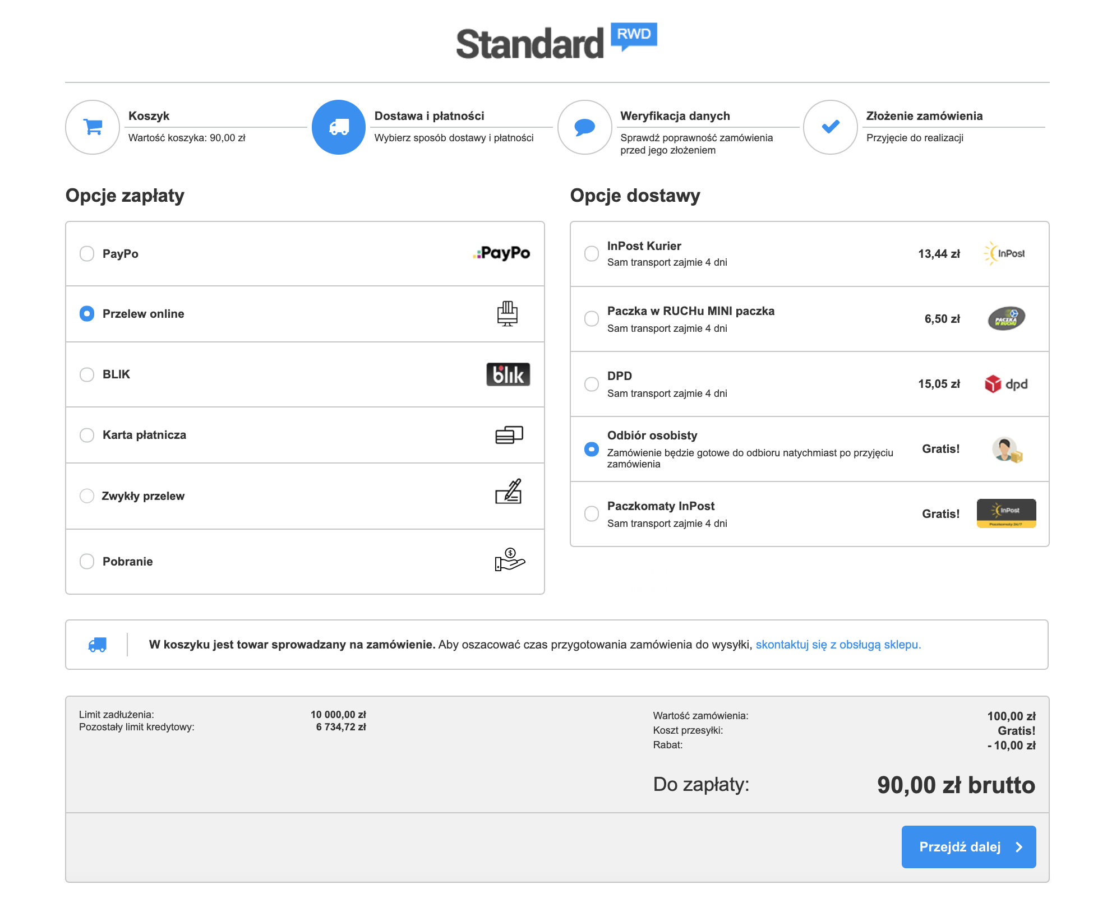Click the credit cards icon
This screenshot has width=1107, height=903.
tap(509, 435)
